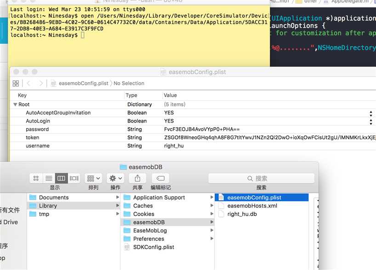Go forward in the plist editor
This screenshot has height=270, width=376.
41,84
